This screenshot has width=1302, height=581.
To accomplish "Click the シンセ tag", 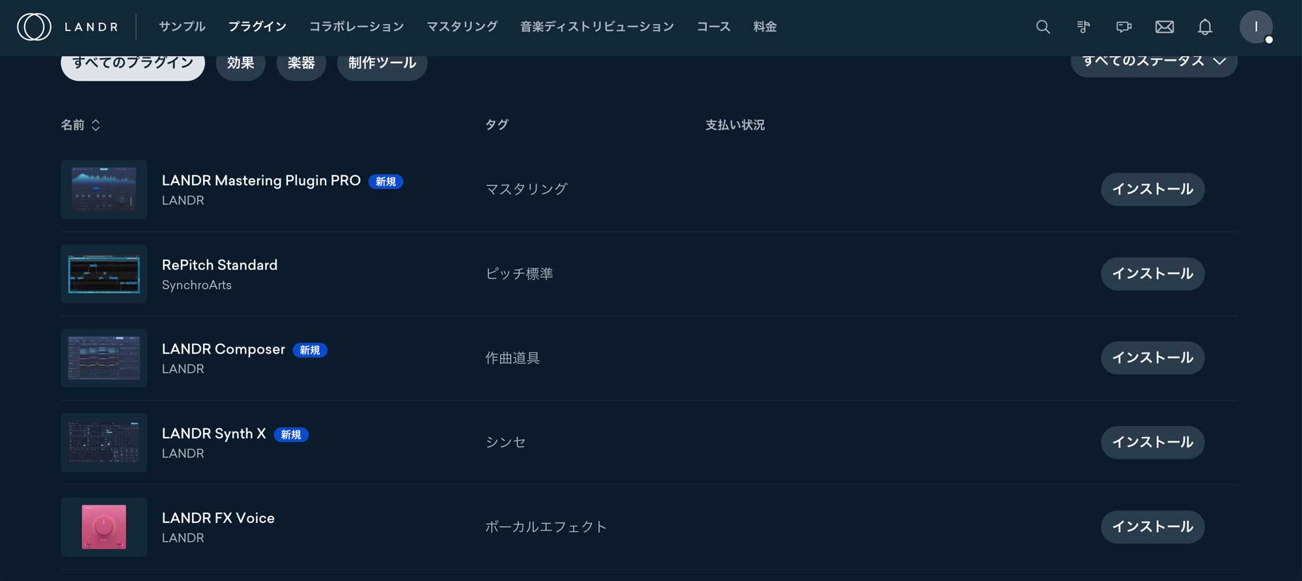I will 505,442.
